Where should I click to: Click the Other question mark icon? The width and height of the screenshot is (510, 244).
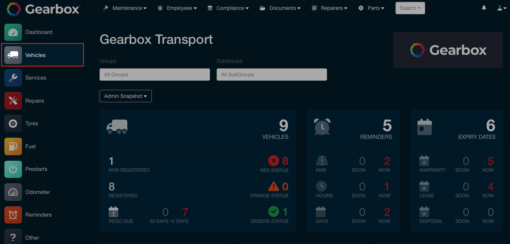(x=13, y=237)
